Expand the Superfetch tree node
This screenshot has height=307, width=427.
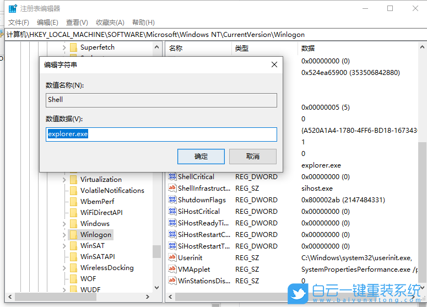tap(64, 47)
